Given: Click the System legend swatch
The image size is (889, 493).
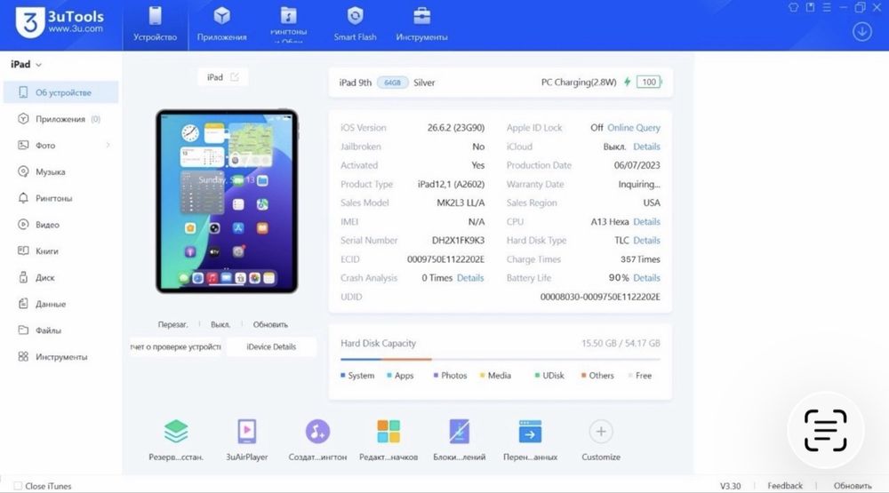Looking at the screenshot, I should [343, 375].
